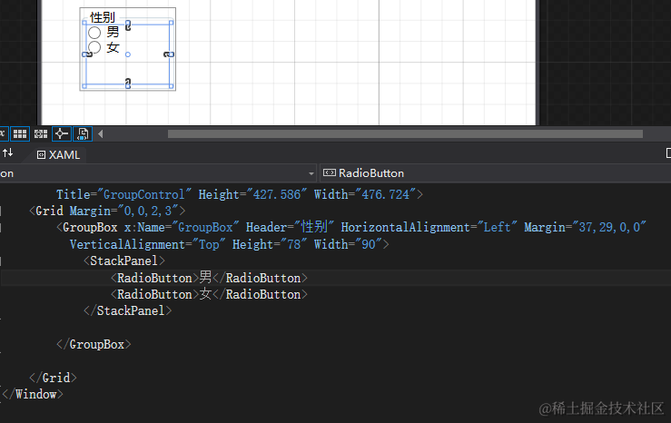Image resolution: width=671 pixels, height=423 pixels.
Task: Click the bottom margin link handle
Action: (128, 84)
